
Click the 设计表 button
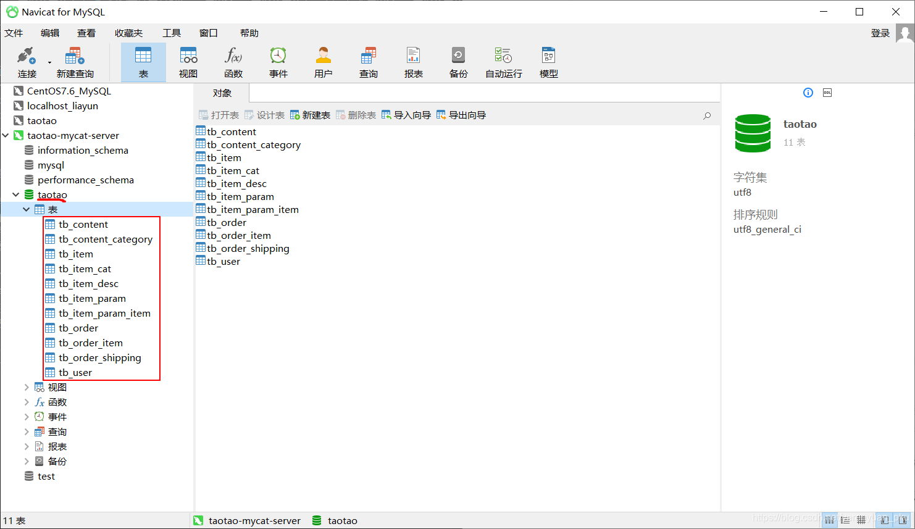264,115
